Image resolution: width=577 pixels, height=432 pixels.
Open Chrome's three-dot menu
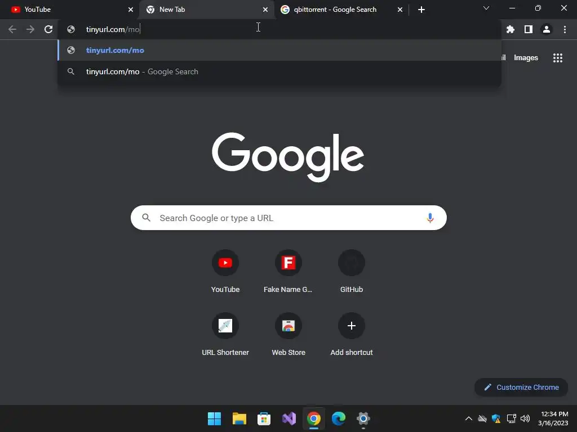click(x=565, y=29)
